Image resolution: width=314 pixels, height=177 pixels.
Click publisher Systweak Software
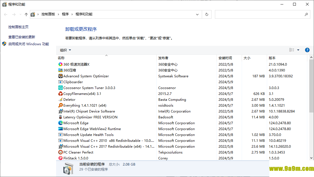(x=173, y=76)
